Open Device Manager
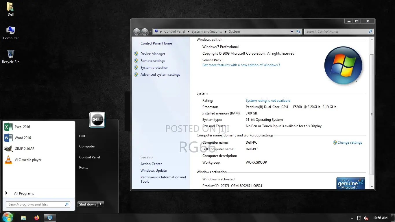Viewport: 395px width, 222px height. point(153,54)
